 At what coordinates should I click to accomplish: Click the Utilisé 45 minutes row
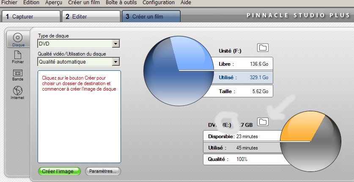coord(242,148)
